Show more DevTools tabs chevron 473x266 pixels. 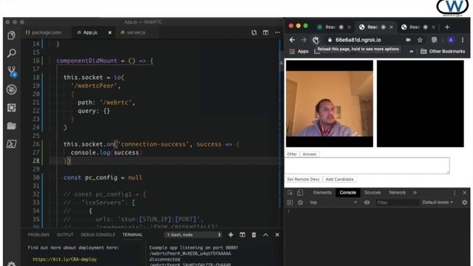pyautogui.click(x=415, y=193)
